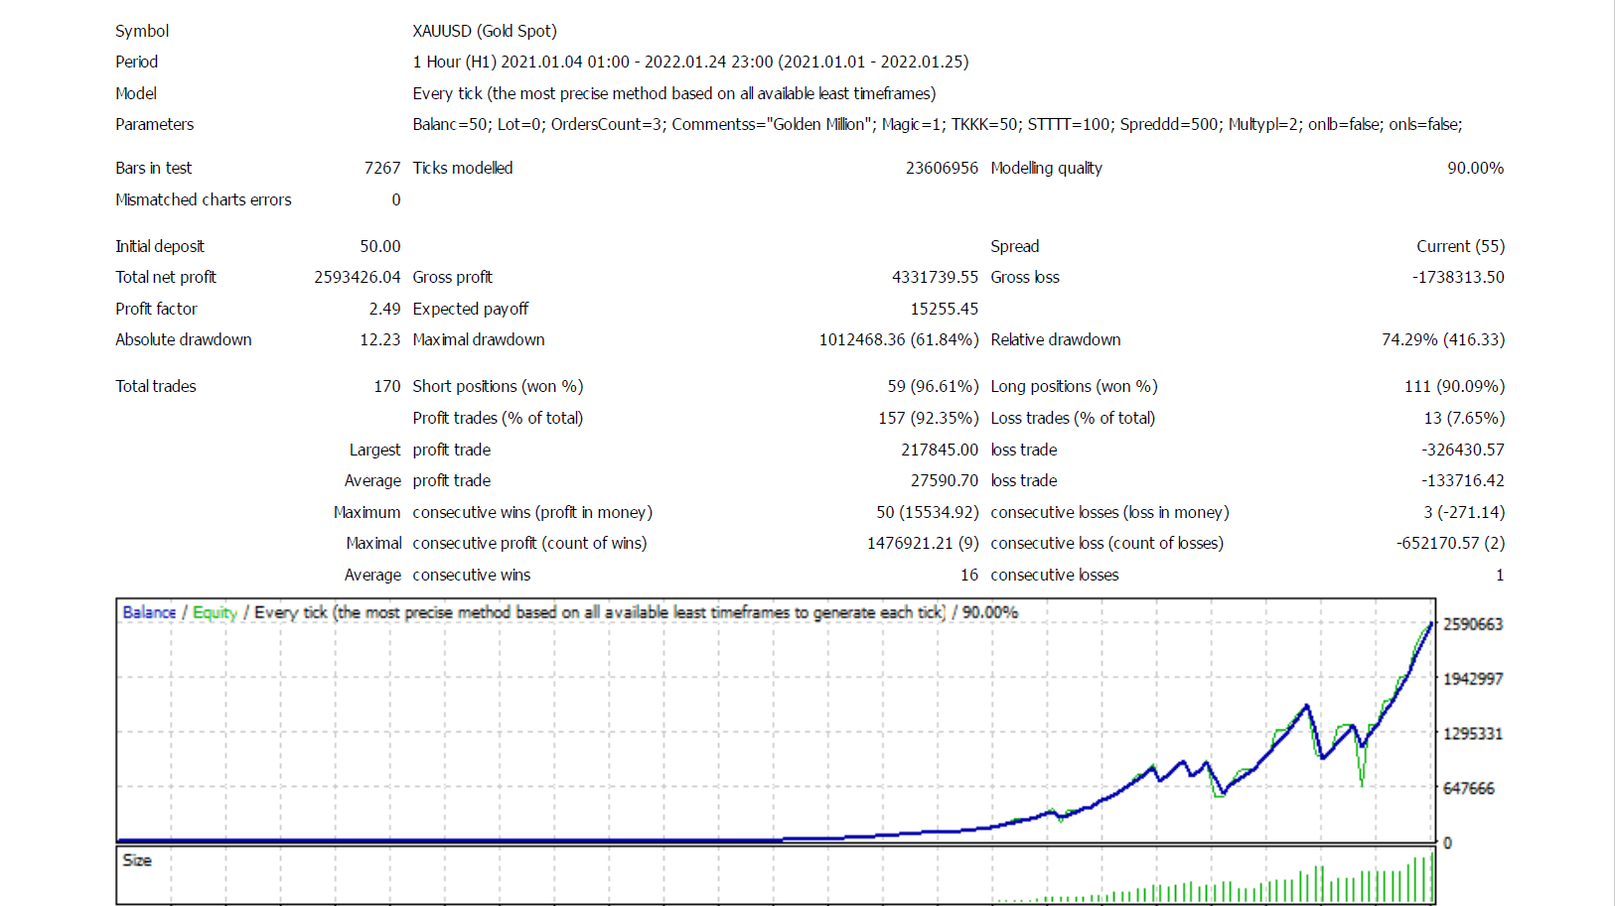1615x906 pixels.
Task: Select the consecutive loss value "-652170.57 (2)"
Action: (x=1450, y=543)
